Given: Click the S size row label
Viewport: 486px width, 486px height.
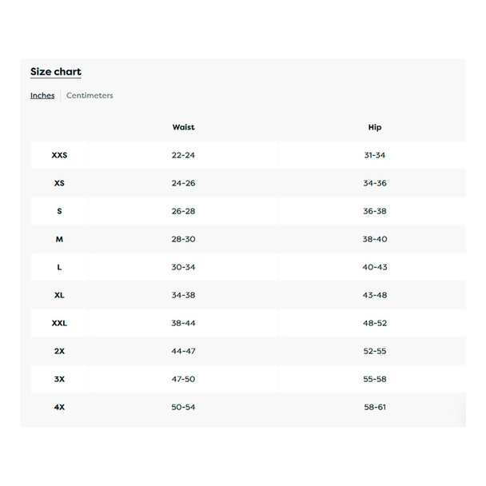Looking at the screenshot, I should point(59,211).
